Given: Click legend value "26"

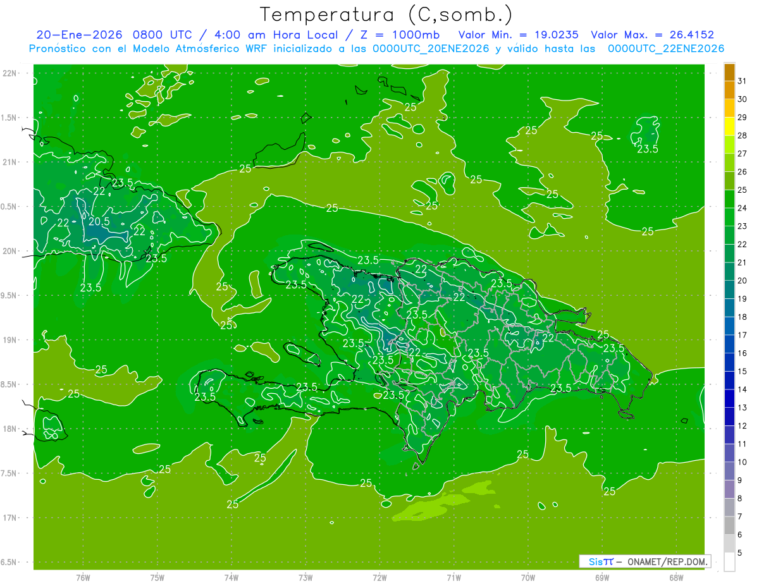Looking at the screenshot, I should [x=742, y=172].
